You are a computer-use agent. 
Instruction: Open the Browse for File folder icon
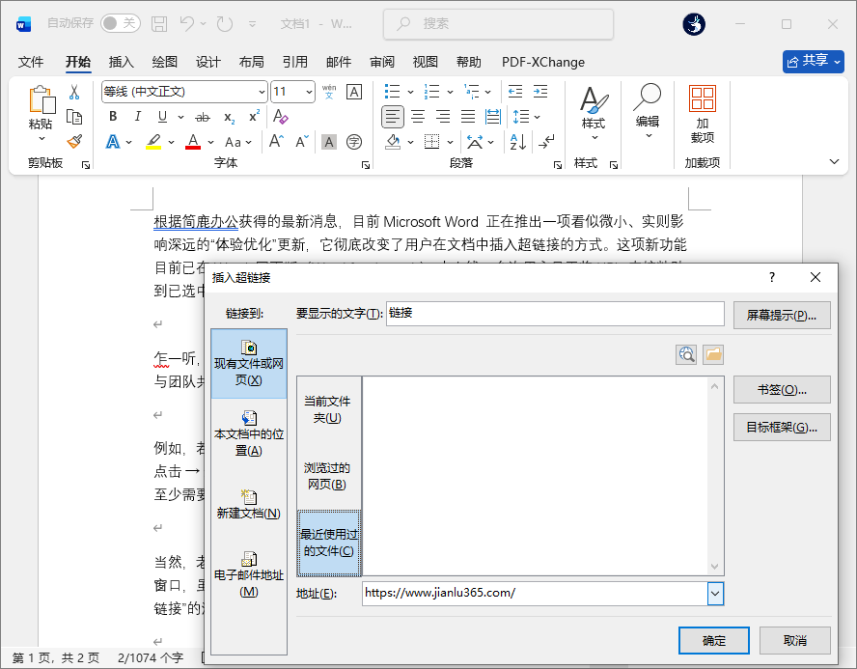(x=711, y=354)
